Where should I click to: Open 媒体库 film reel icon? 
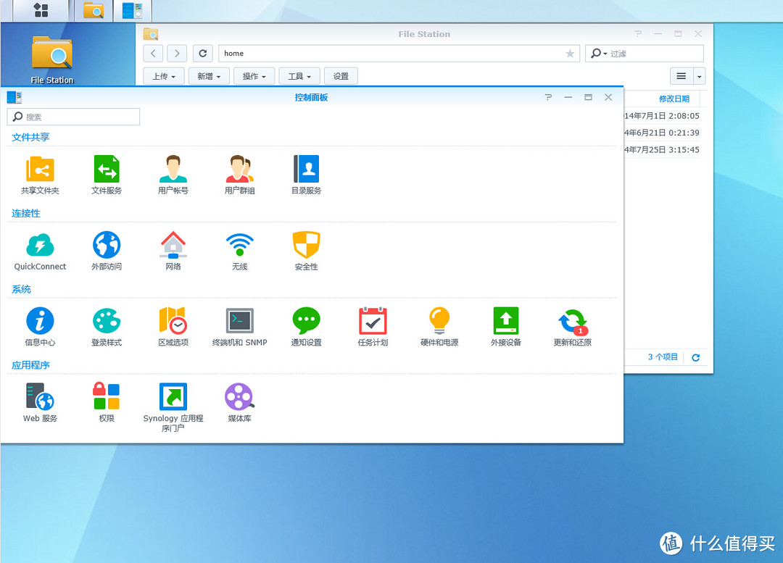[240, 402]
